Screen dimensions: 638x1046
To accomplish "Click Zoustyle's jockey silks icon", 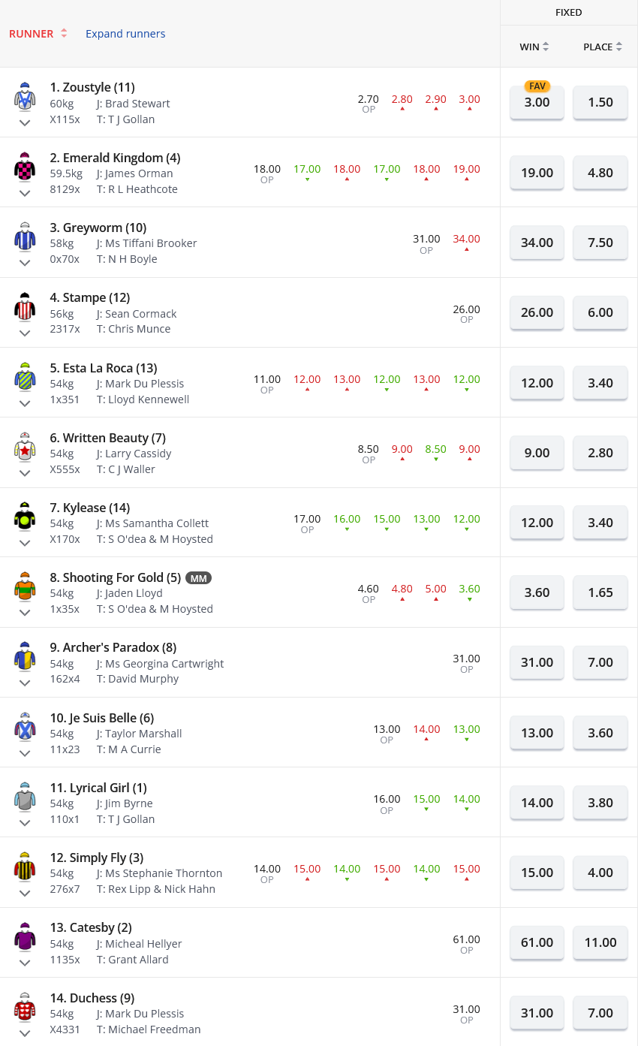I will [25, 97].
